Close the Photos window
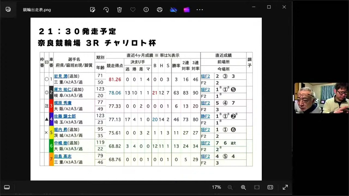 coord(284,7)
